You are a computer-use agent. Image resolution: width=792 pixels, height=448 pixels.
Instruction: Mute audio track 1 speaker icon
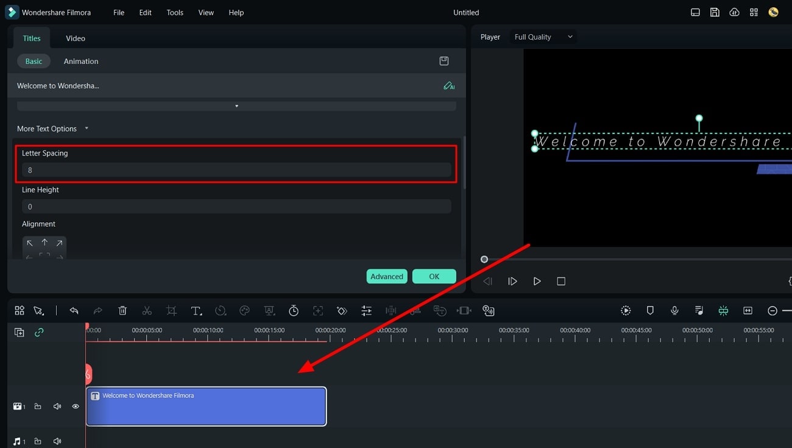tap(57, 441)
